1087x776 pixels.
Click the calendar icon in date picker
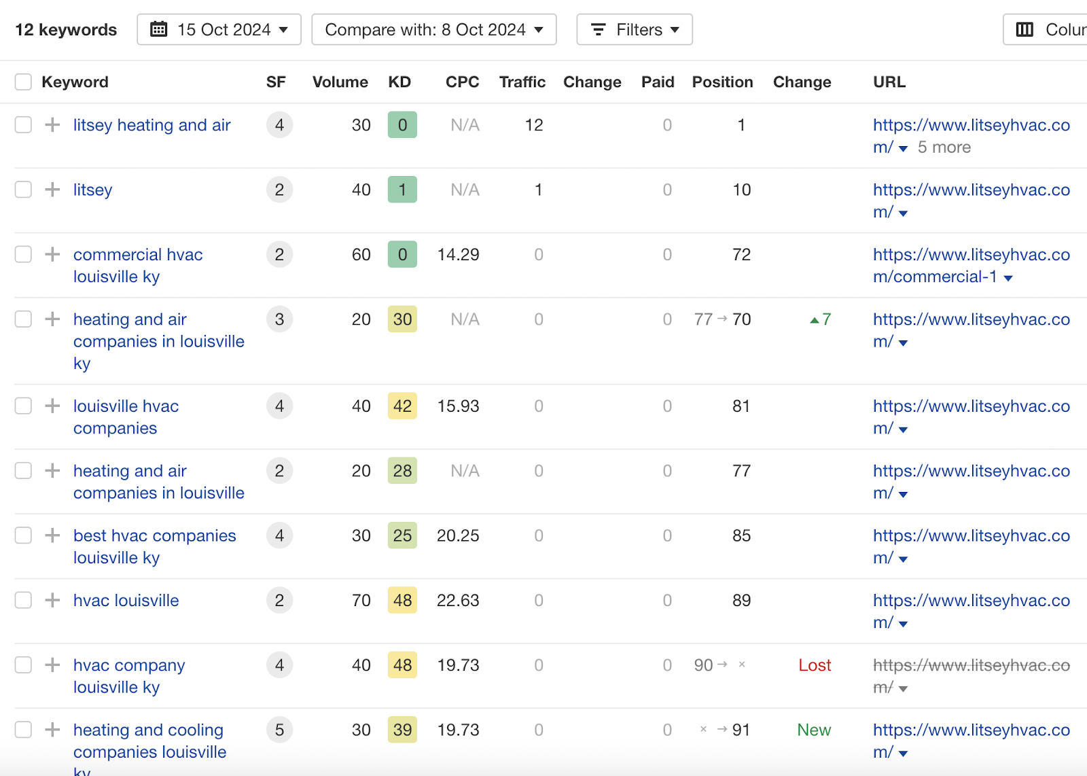158,29
